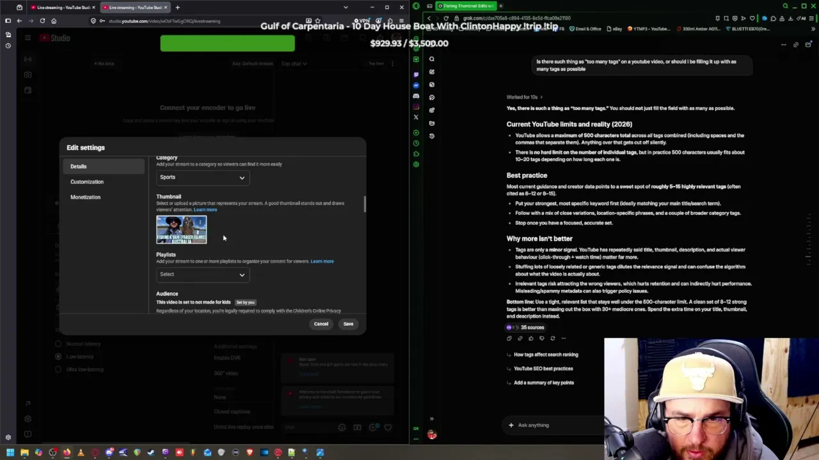
Task: Open the More options button beside Top fans
Action: point(392,64)
